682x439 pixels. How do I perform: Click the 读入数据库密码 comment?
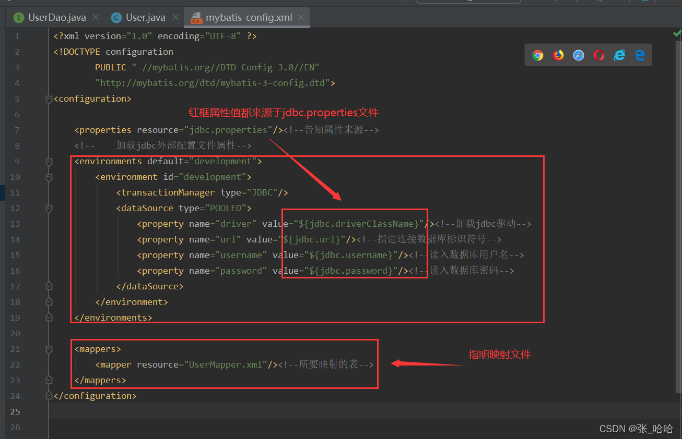(462, 271)
